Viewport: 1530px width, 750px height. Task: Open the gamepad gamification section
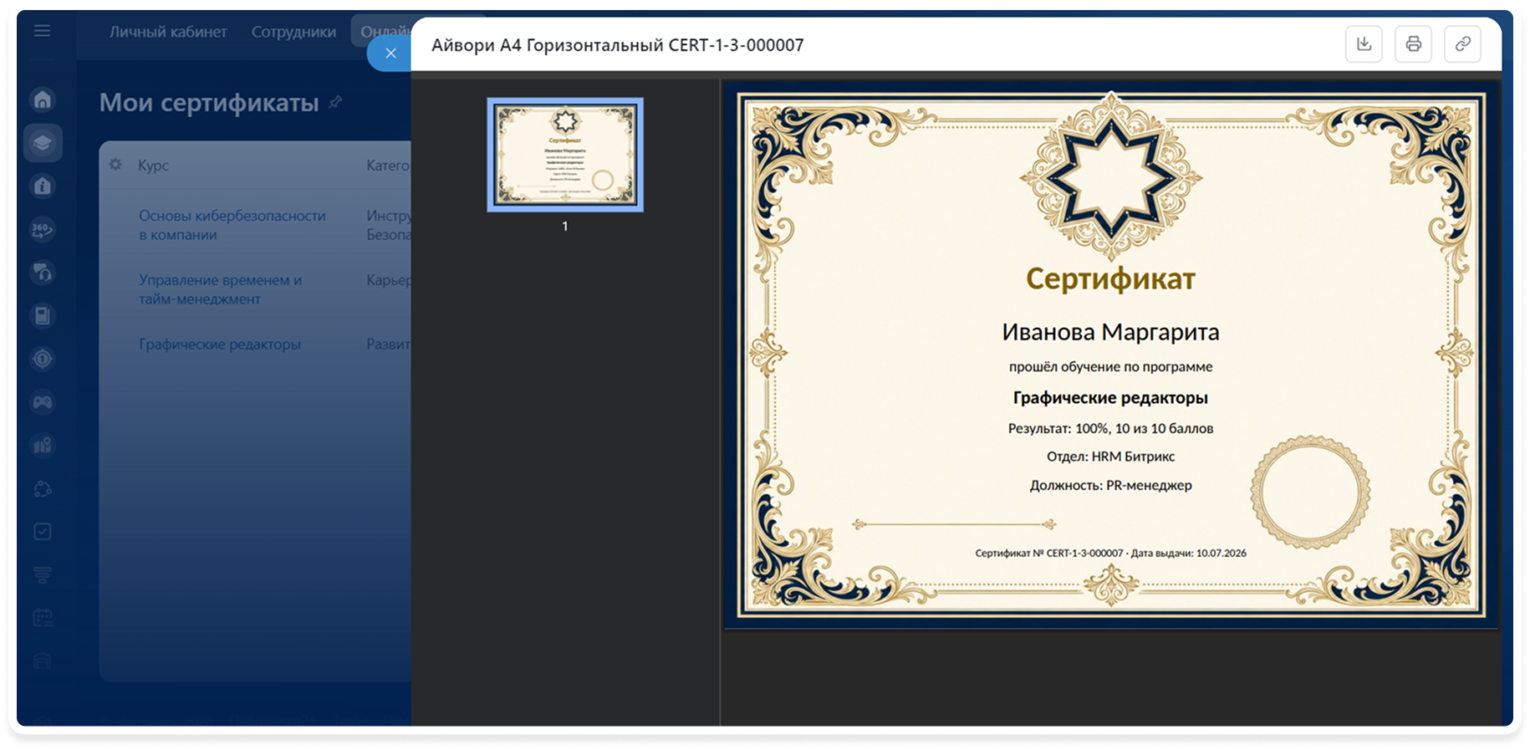43,402
